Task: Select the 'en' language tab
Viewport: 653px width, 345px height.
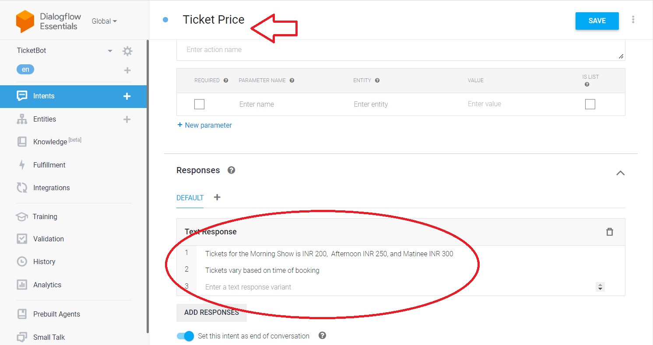Action: coord(25,69)
